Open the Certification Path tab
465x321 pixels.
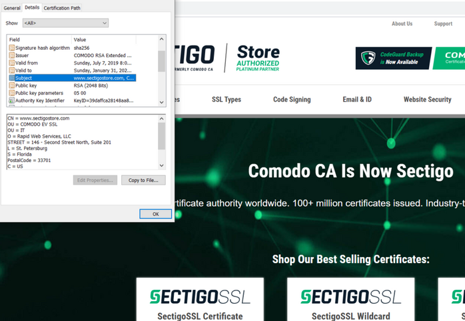pyautogui.click(x=62, y=8)
